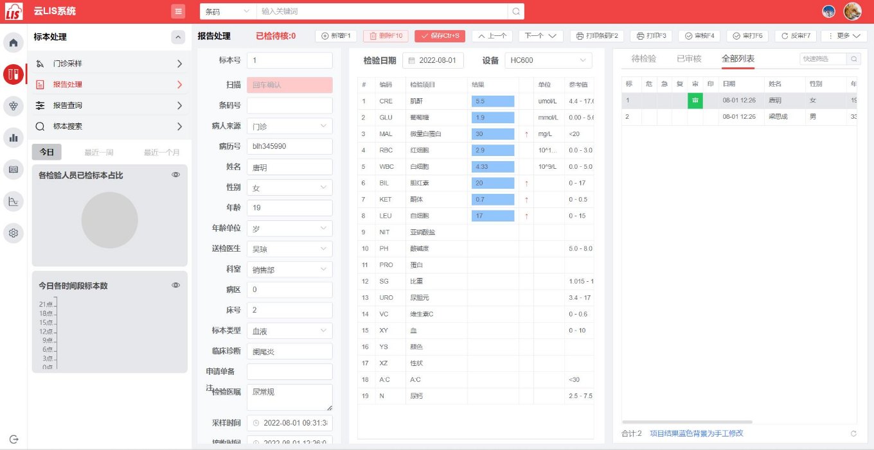Toggle eye icon on 今日各时间段标本数 card
The image size is (874, 450).
click(176, 285)
